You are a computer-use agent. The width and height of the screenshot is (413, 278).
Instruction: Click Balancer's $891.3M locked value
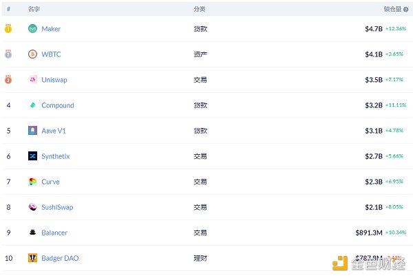point(369,233)
